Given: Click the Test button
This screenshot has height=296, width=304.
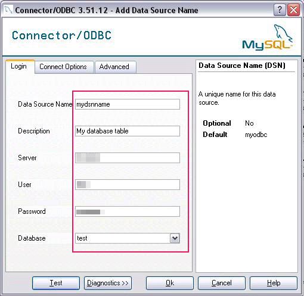Looking at the screenshot, I should pos(56,283).
